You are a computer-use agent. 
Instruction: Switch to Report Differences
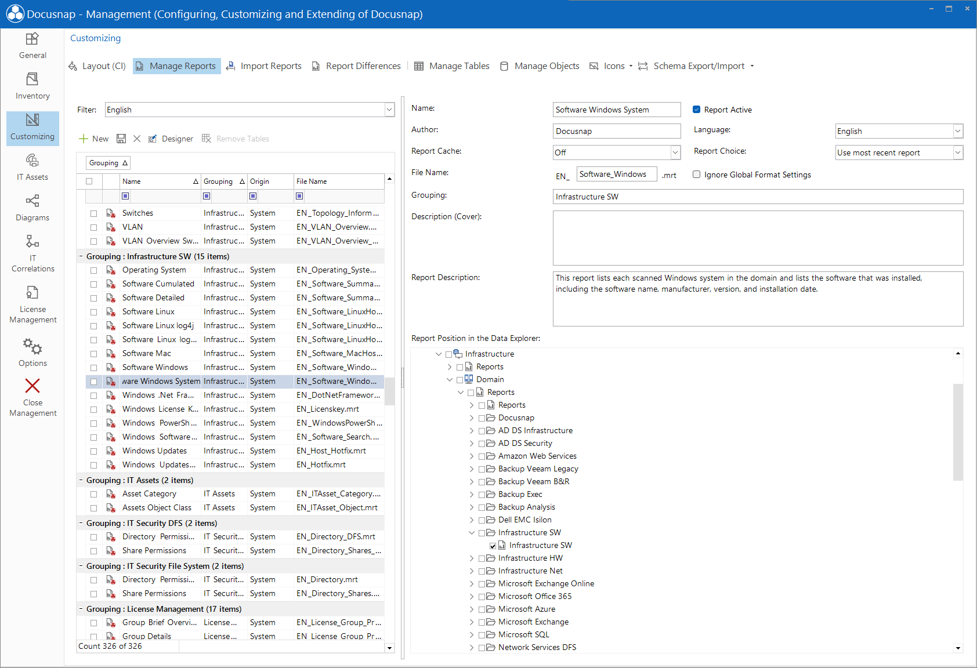[x=356, y=66]
